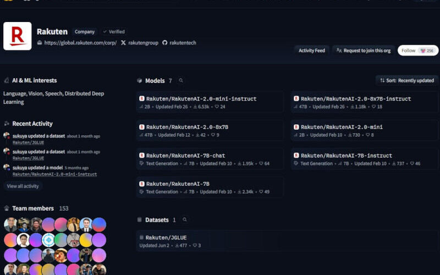Open Rakuten/RakutenAI-2.0-8x7B model card

(x=210, y=130)
